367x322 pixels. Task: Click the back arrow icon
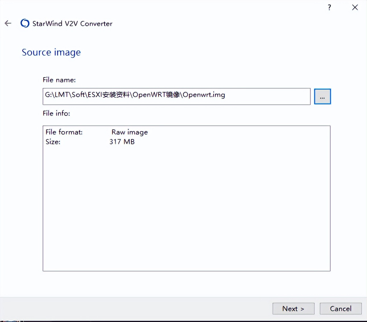click(x=8, y=23)
